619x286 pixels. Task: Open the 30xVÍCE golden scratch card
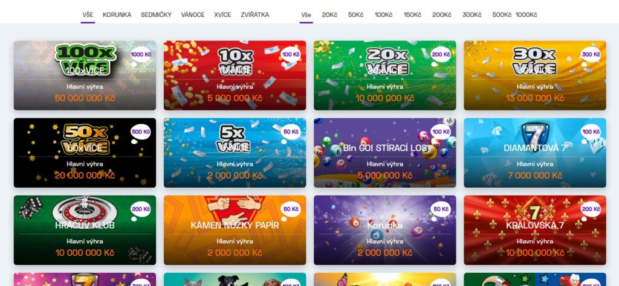(535, 75)
